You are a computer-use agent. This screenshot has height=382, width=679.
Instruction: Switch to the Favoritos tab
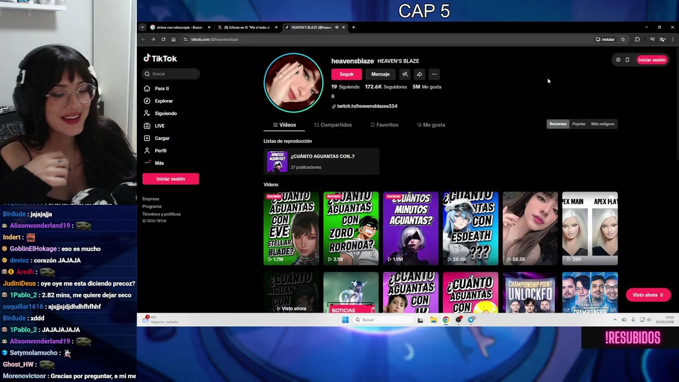pos(384,125)
